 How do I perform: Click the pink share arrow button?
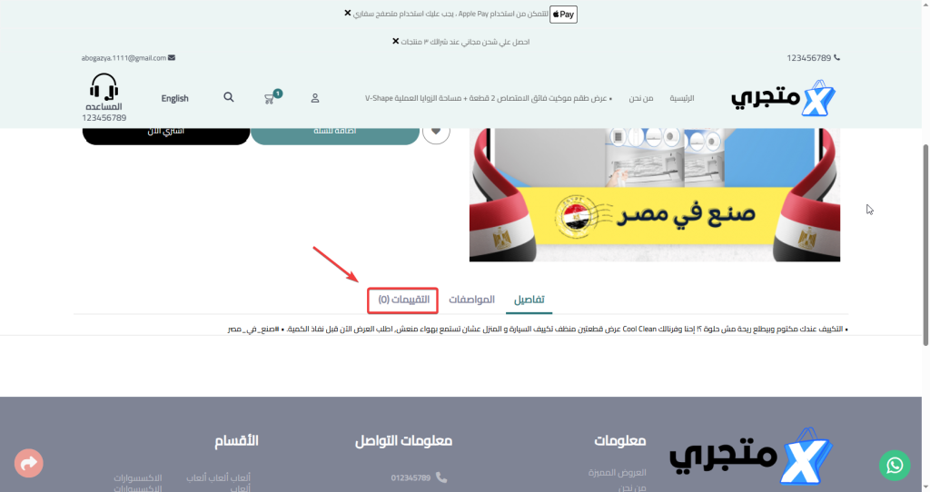coord(29,464)
